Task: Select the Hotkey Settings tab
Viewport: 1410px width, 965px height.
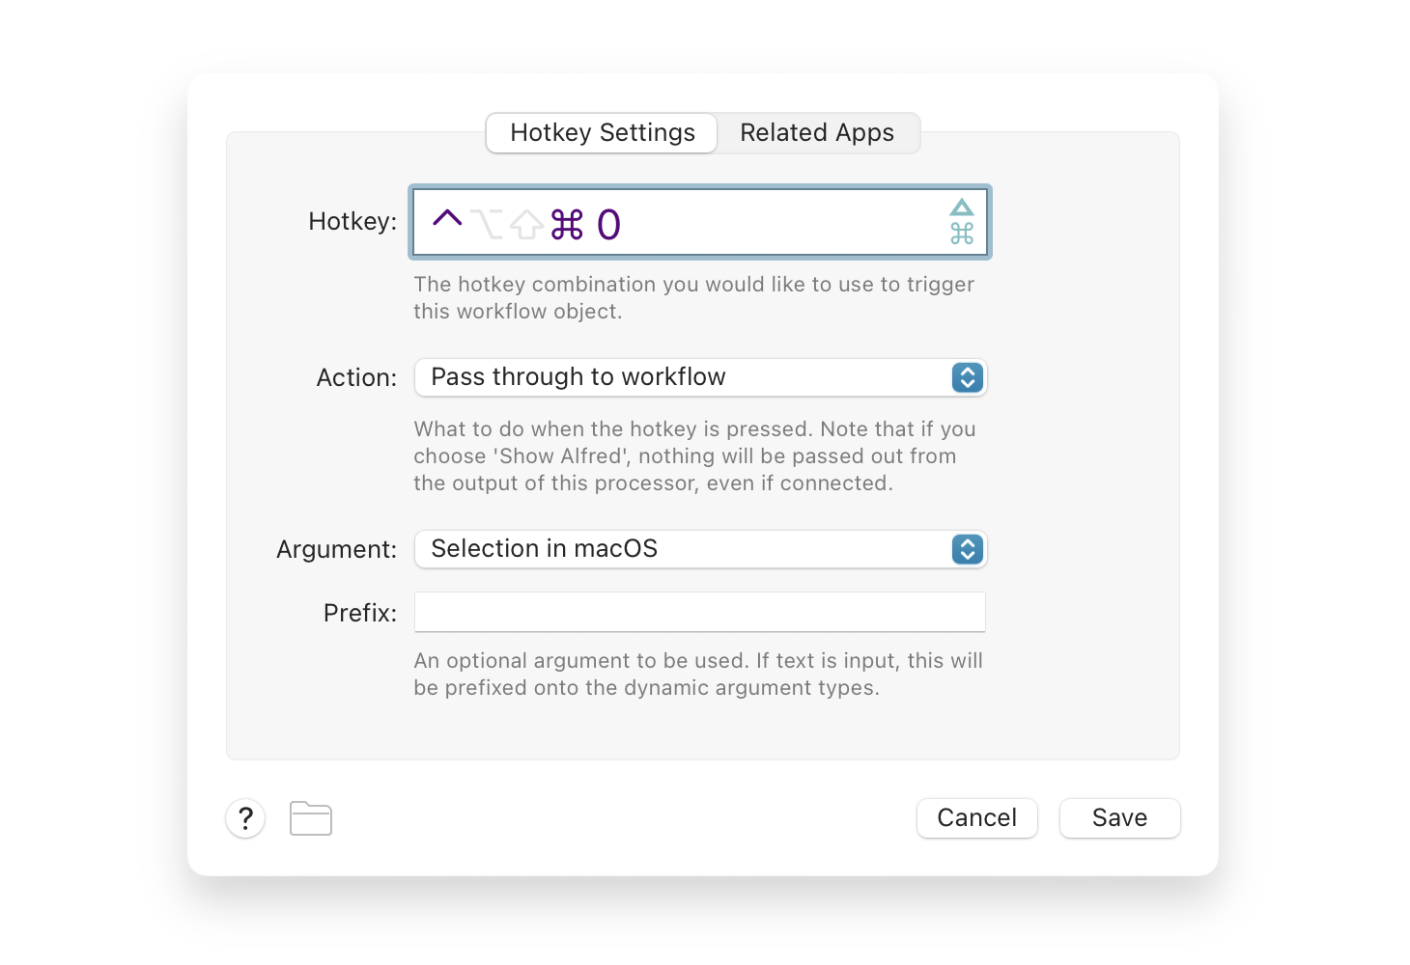Action: point(602,133)
